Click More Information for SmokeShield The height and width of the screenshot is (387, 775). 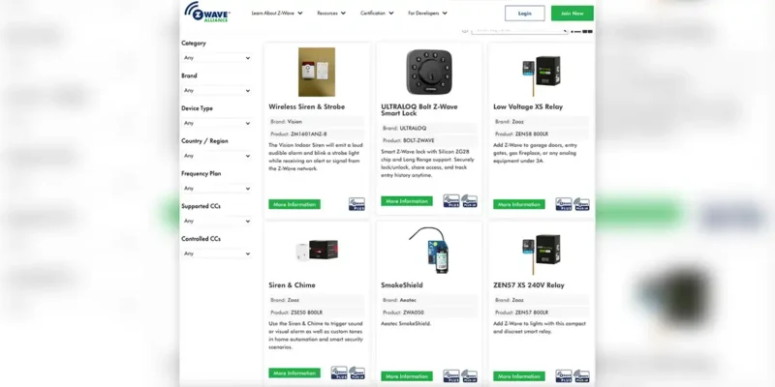(407, 376)
